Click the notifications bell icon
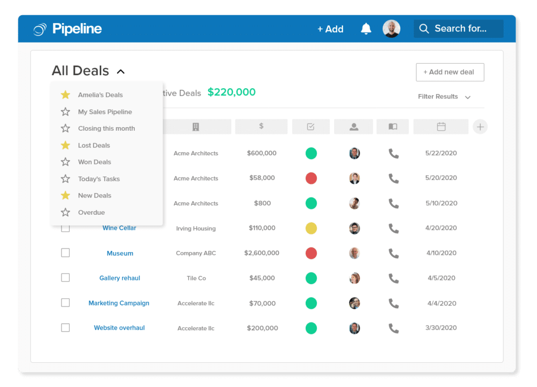 point(366,29)
